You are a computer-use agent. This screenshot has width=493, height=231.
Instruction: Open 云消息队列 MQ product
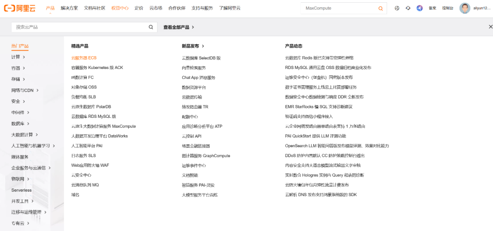[x=85, y=185]
